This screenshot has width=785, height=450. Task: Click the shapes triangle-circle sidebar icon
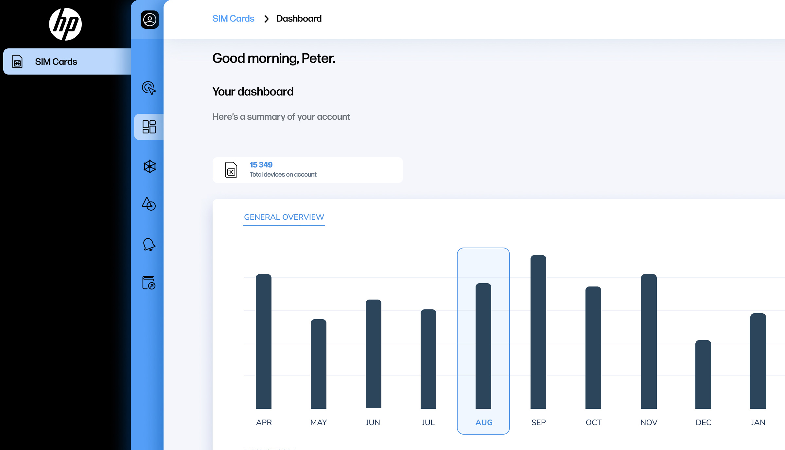(x=149, y=204)
